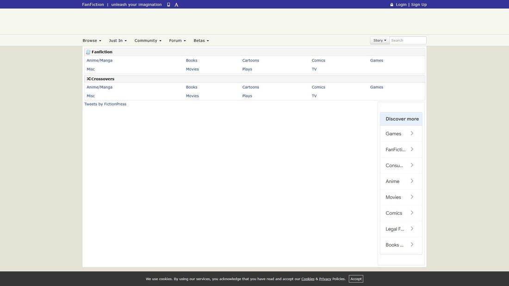Image resolution: width=509 pixels, height=286 pixels.
Task: Click the chevron arrow next to Comics
Action: (412, 213)
